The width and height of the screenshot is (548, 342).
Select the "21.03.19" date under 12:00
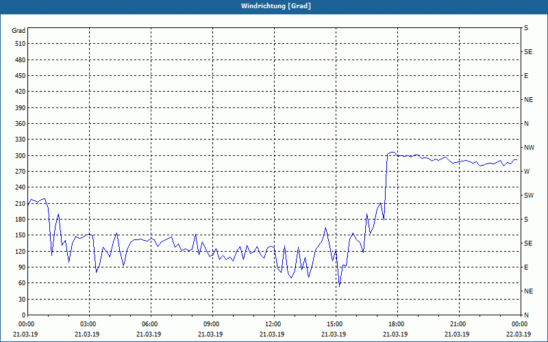coord(272,334)
